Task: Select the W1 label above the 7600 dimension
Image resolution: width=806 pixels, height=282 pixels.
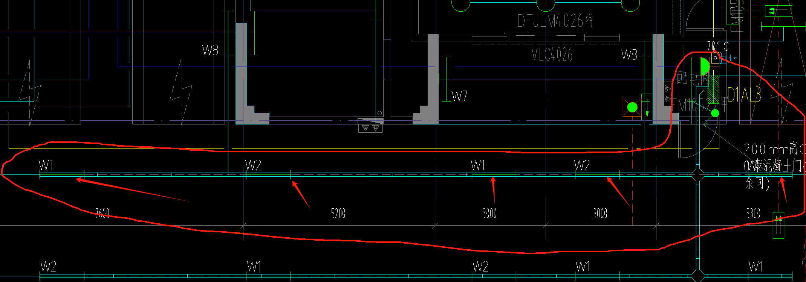Action: pos(46,165)
